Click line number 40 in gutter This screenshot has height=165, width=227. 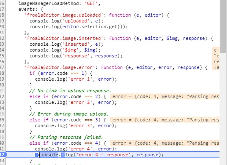pos(2,143)
